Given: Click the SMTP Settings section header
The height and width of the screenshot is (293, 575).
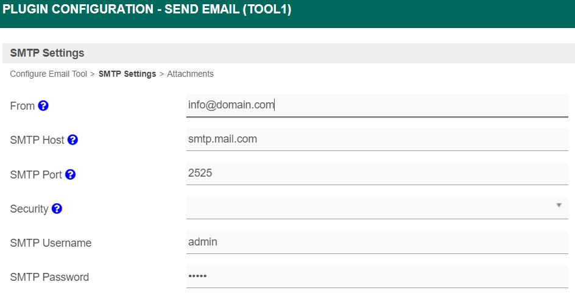Looking at the screenshot, I should 48,53.
